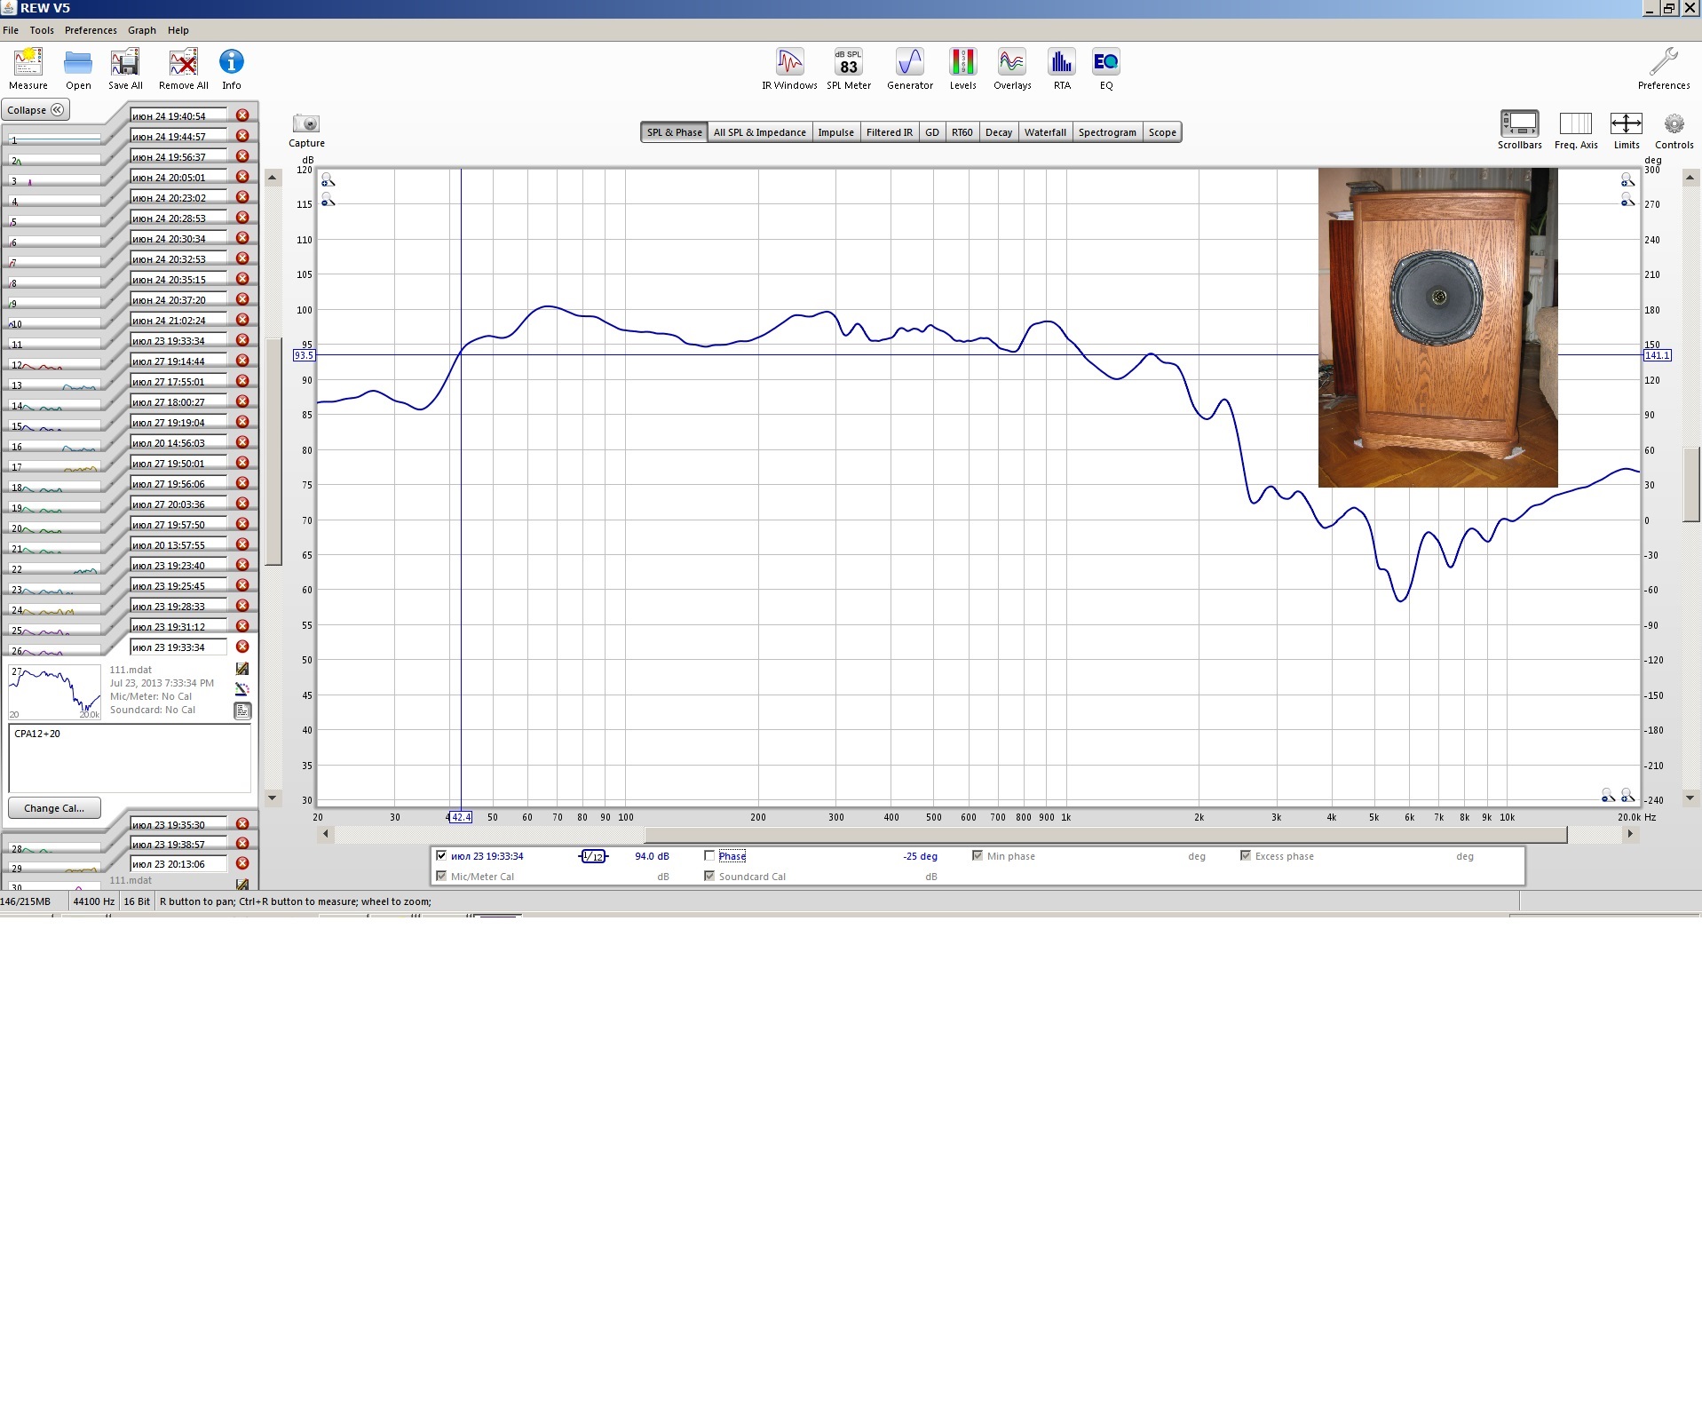Remove the июн 24 19:40:54 measurement
Screen dimensions: 1702x1421
242,115
